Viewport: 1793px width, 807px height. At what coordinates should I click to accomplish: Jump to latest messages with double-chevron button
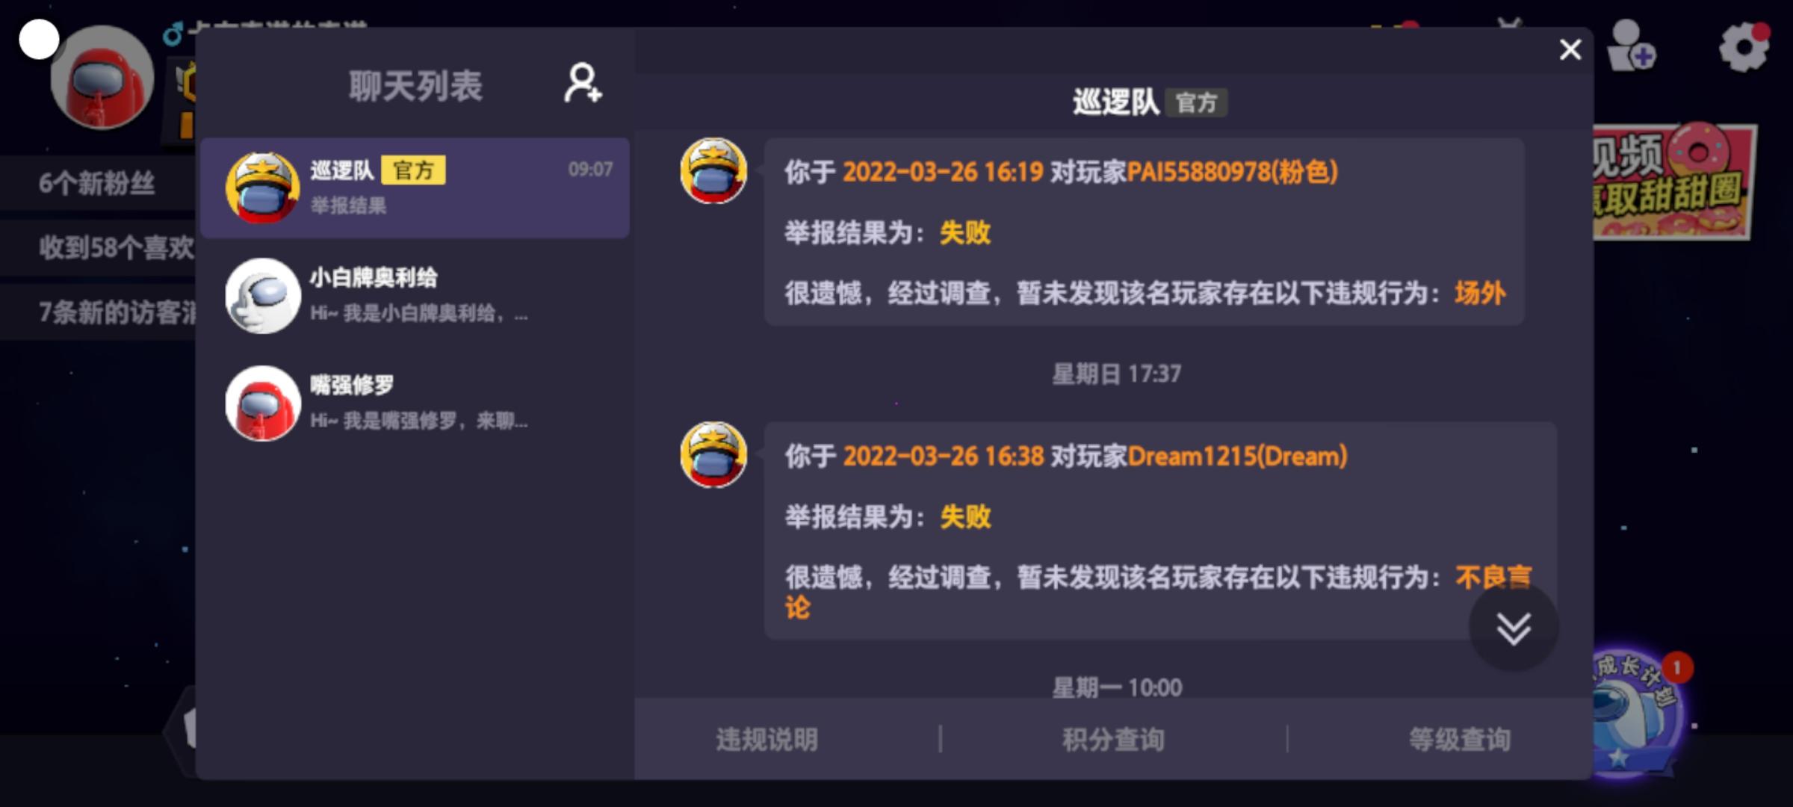pyautogui.click(x=1514, y=628)
